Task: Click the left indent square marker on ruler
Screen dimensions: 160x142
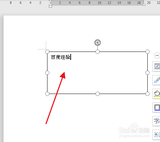Action: pos(50,6)
